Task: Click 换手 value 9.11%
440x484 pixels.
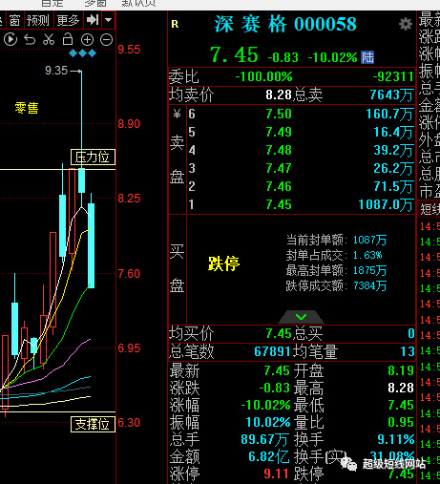Action: [396, 439]
